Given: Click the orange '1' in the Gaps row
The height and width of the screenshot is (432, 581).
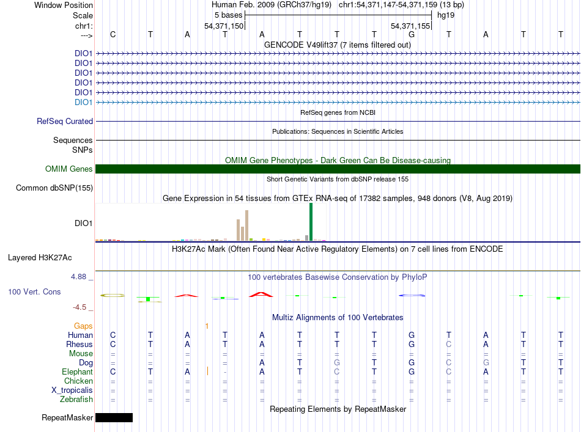Looking at the screenshot, I should [207, 326].
